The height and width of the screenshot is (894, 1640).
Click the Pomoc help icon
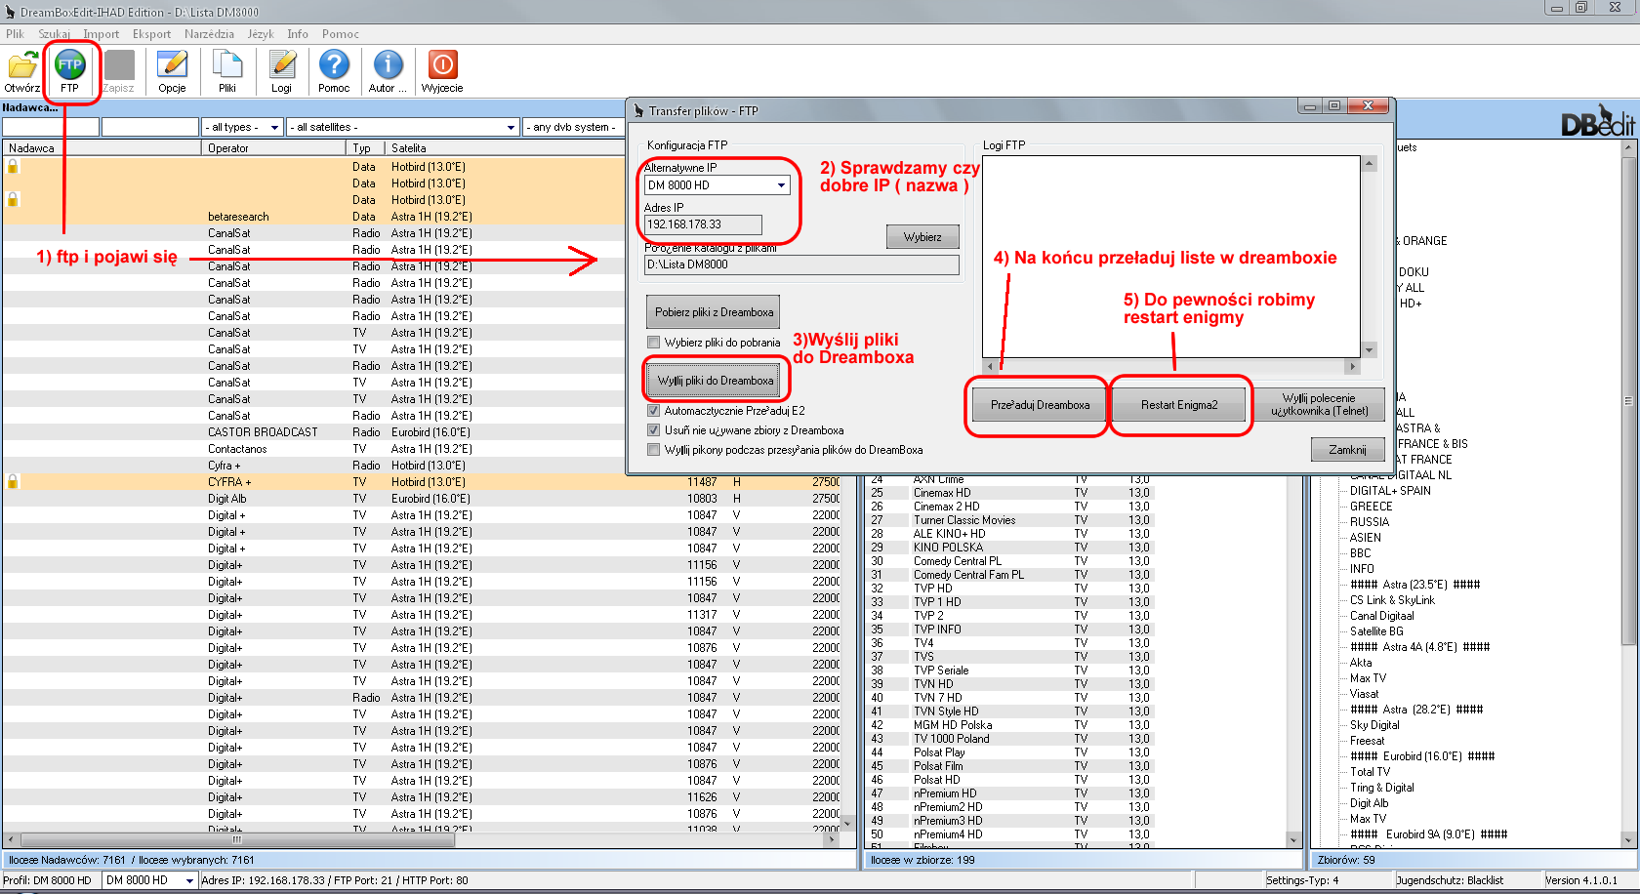click(334, 68)
